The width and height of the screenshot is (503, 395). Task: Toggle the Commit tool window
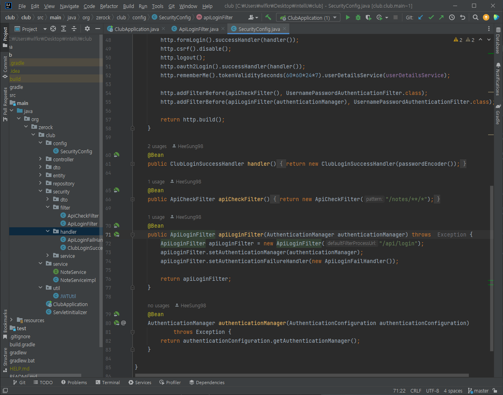pyautogui.click(x=5, y=67)
